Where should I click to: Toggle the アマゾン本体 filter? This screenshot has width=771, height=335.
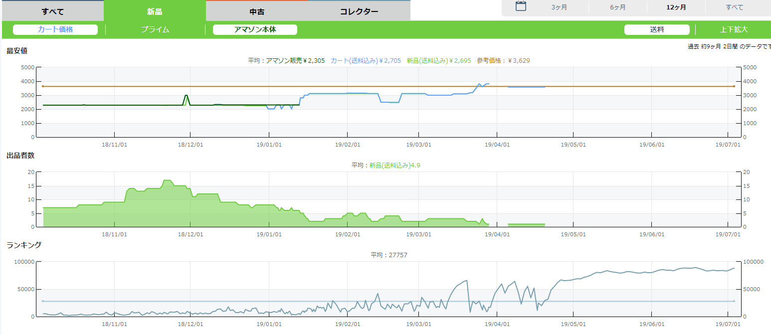tap(255, 29)
